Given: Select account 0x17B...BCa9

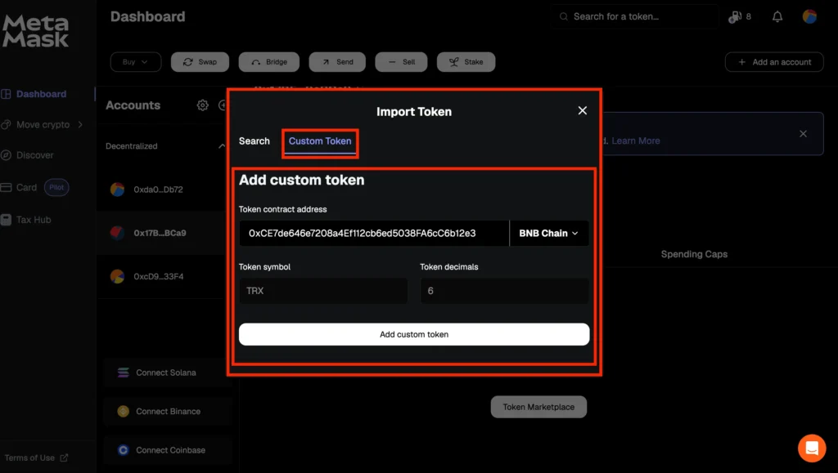Looking at the screenshot, I should tap(163, 233).
